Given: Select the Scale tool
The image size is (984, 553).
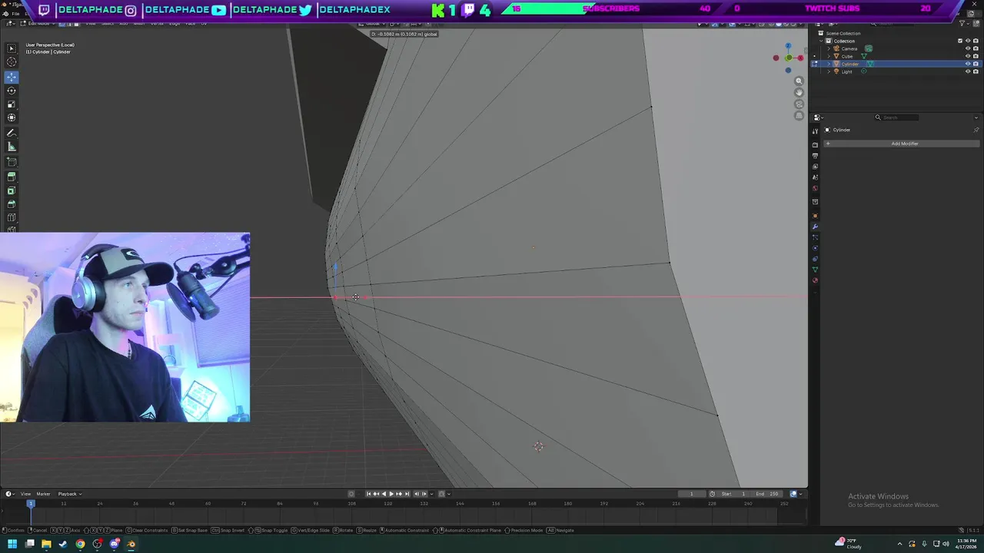Looking at the screenshot, I should 12,104.
